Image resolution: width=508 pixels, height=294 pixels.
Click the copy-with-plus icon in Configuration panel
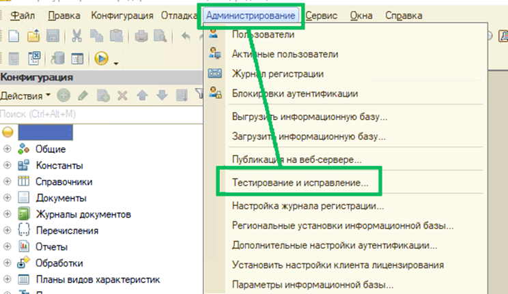pos(103,95)
